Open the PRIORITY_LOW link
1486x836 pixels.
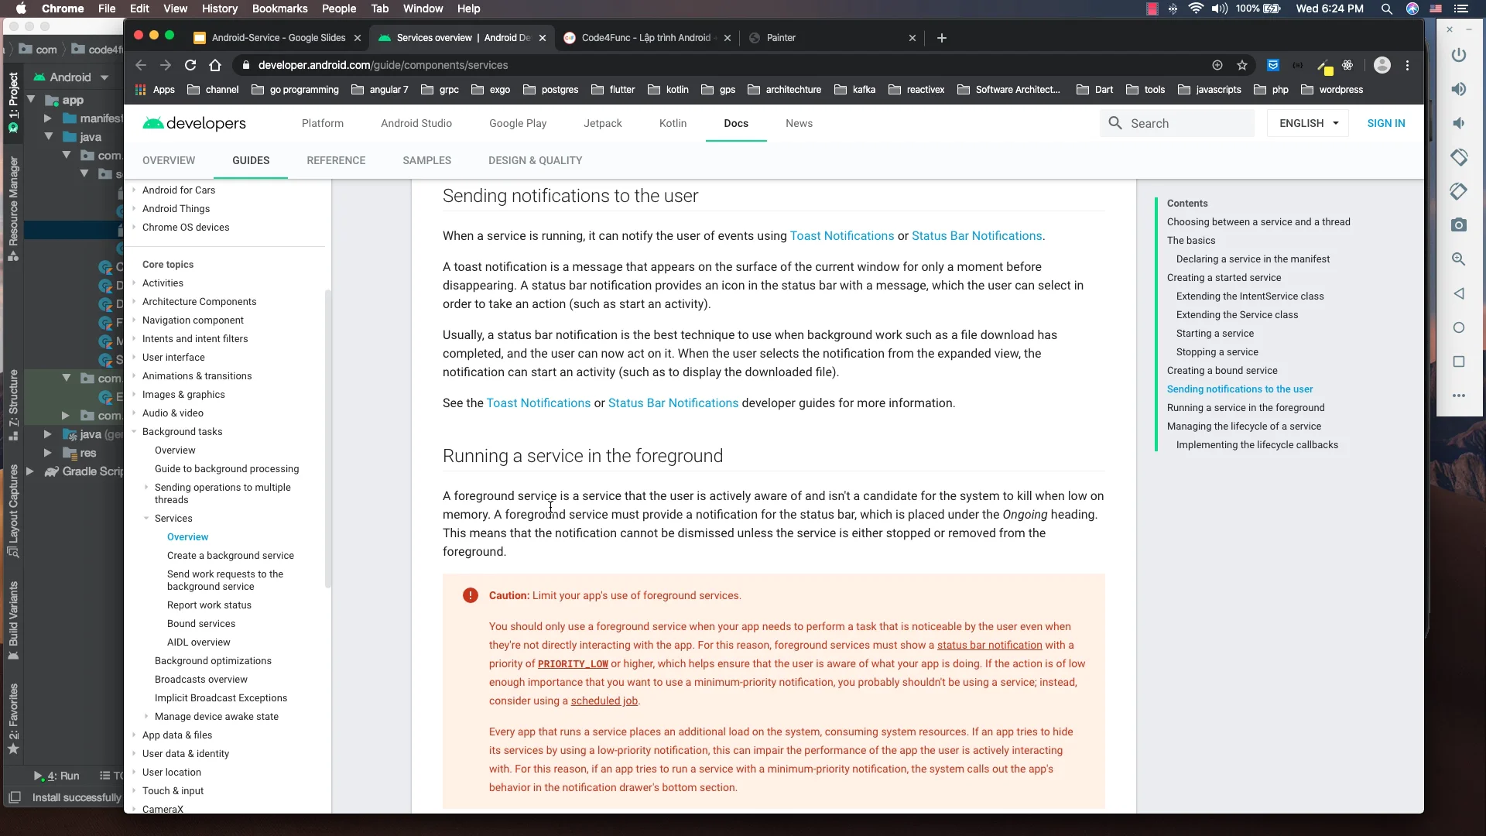click(573, 664)
